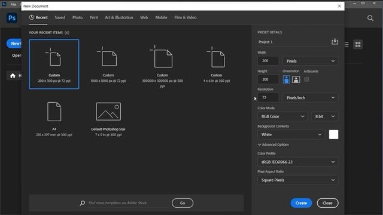Screen dimensions: 383x215
Task: Select the Custom 4 x 6 in preset
Action: [217, 64]
